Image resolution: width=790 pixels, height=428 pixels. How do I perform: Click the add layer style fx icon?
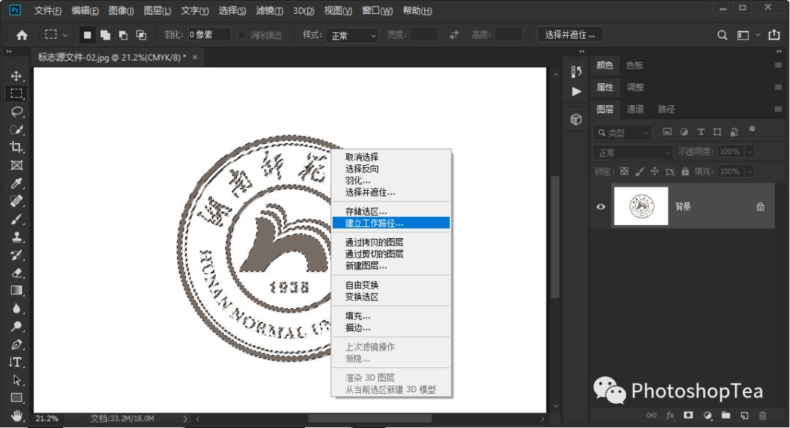[670, 416]
